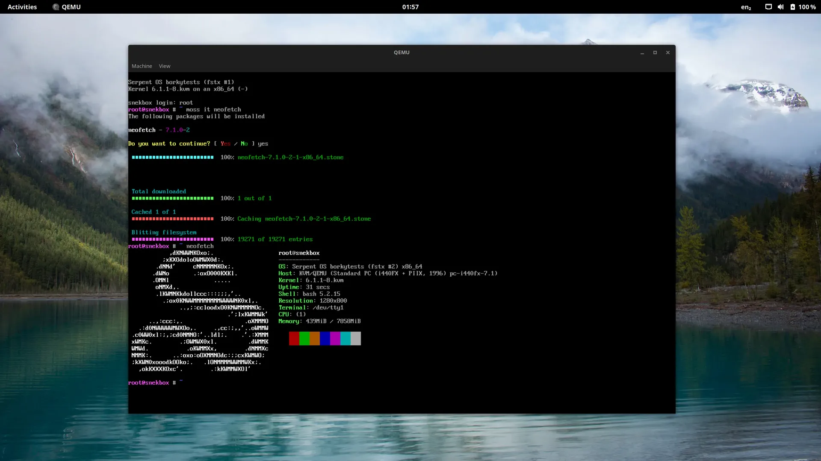Open the en keyboard layout indicator
This screenshot has height=461, width=821.
[746, 7]
